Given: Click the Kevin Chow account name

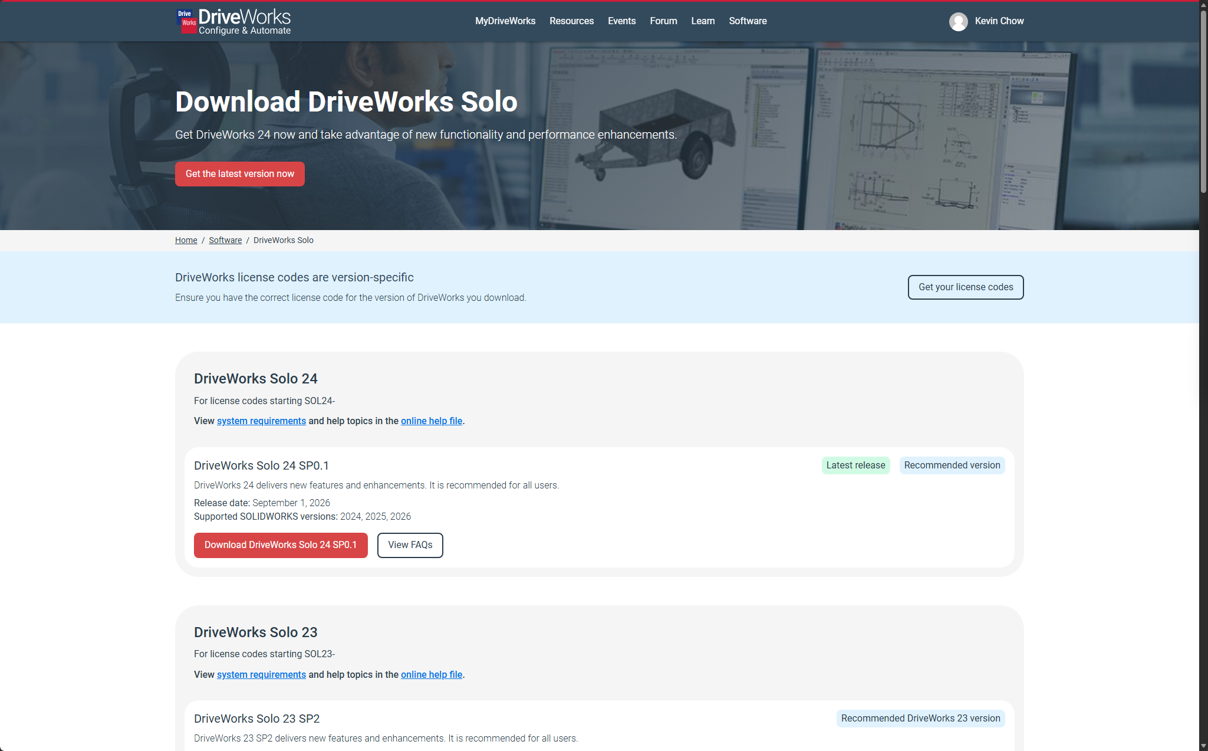Looking at the screenshot, I should 999,21.
